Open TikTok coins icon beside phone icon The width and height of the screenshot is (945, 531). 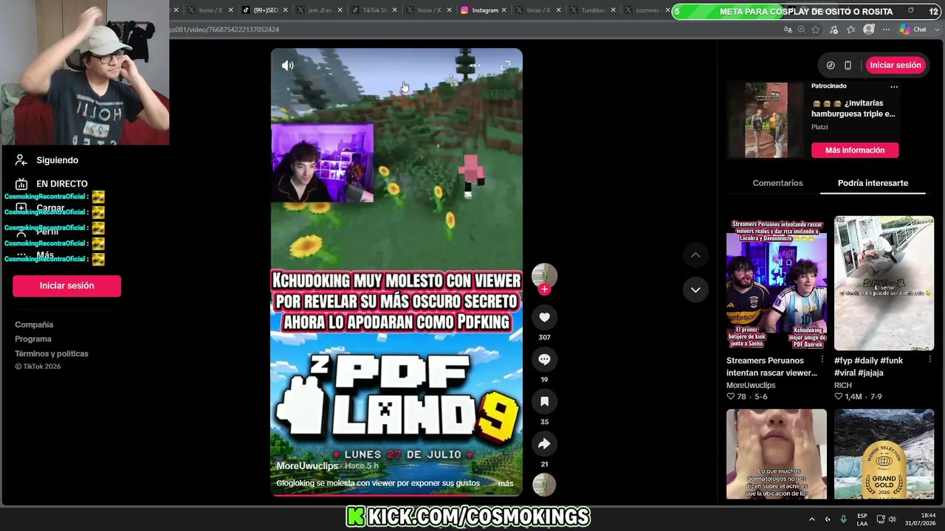tap(831, 65)
